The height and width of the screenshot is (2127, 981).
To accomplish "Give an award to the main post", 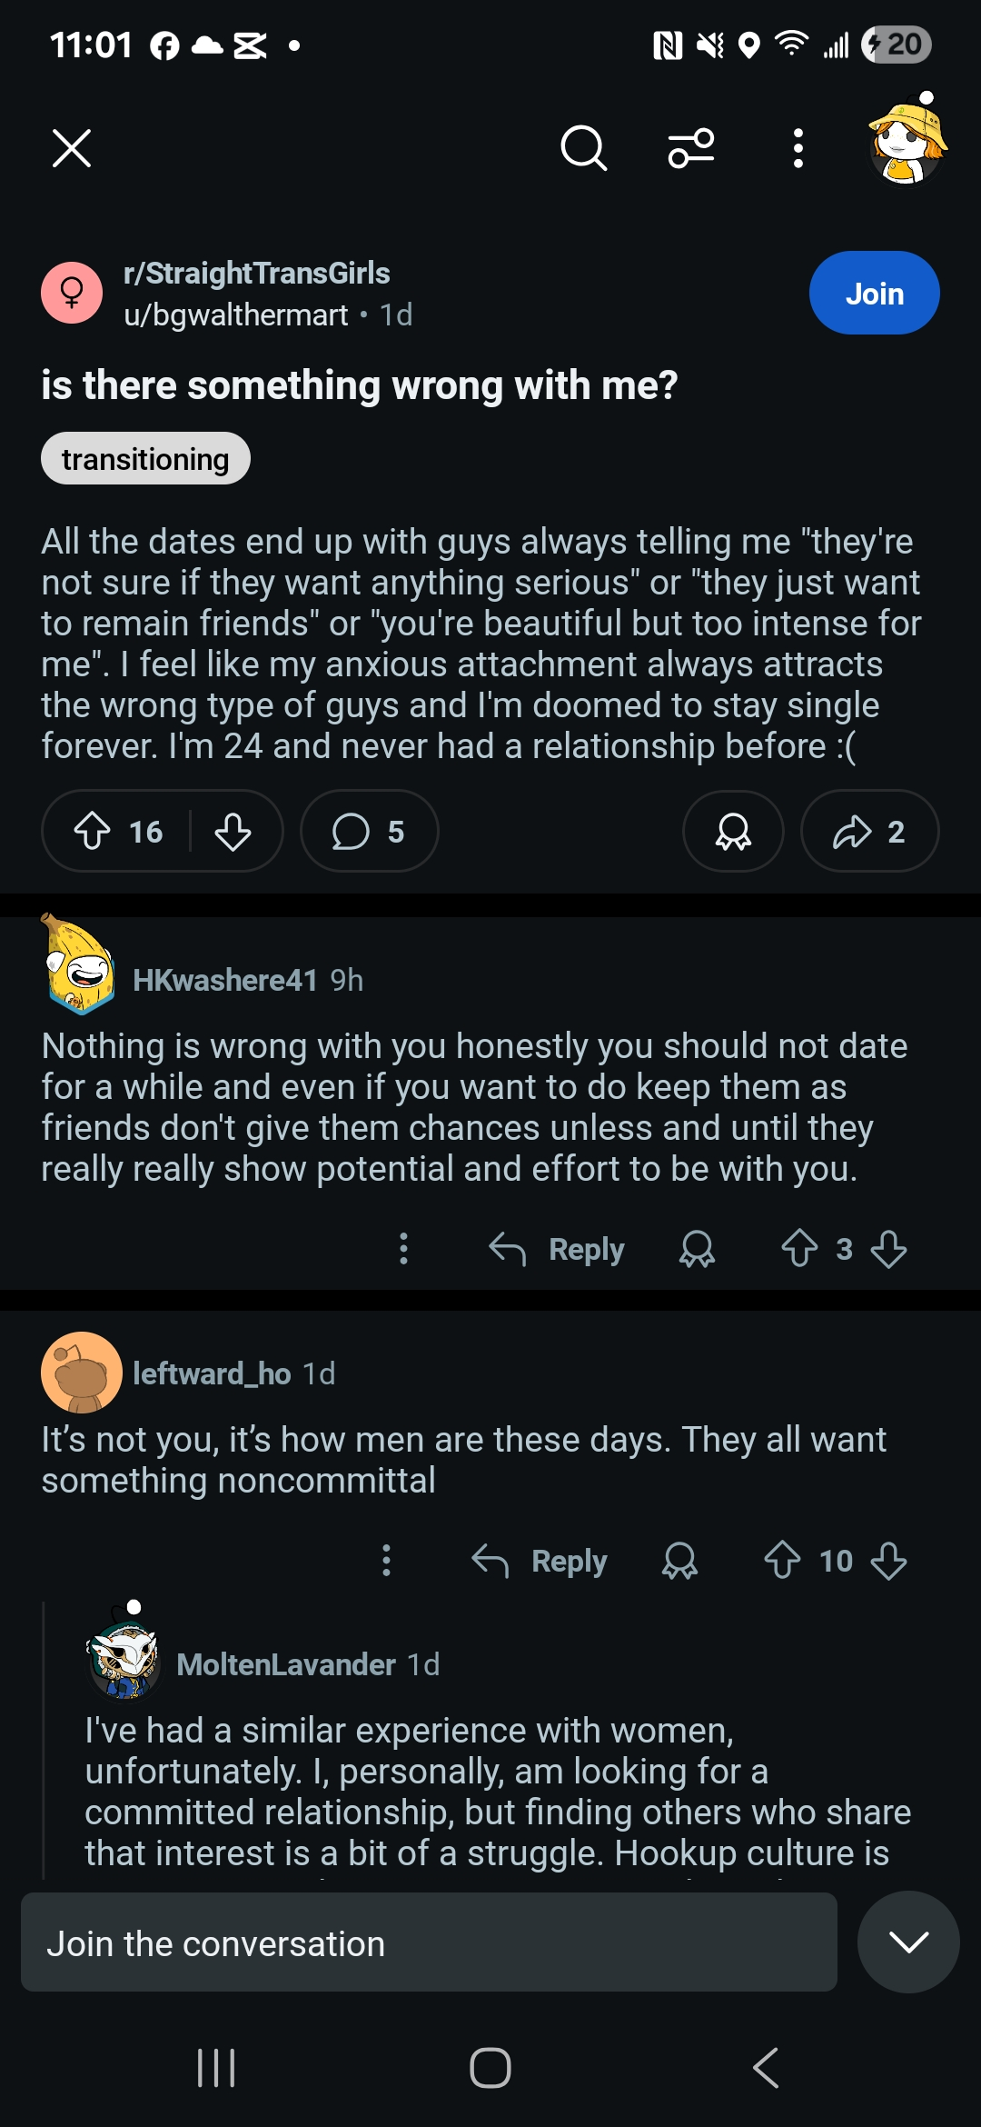I will (x=733, y=832).
